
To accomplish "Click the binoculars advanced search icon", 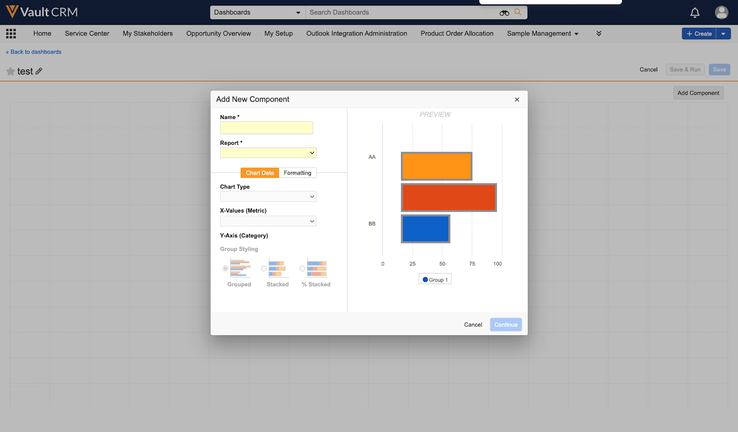I will click(504, 13).
